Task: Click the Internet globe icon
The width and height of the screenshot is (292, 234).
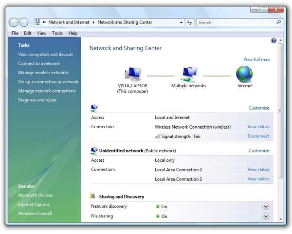Action: tap(244, 74)
